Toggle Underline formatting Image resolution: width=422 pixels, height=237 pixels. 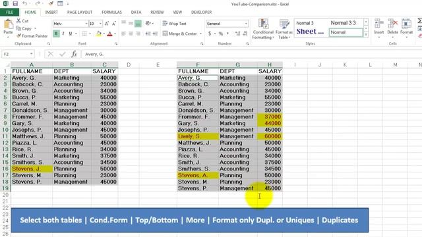71,34
